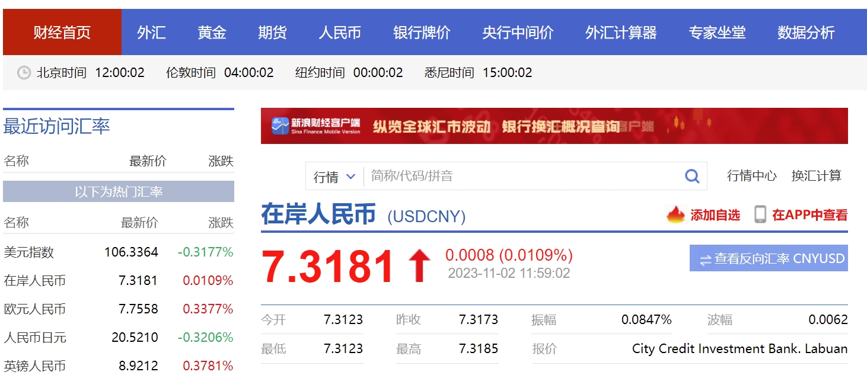867x375 pixels.
Task: Focus the 简称/代码/拼音 search field
Action: 522,176
